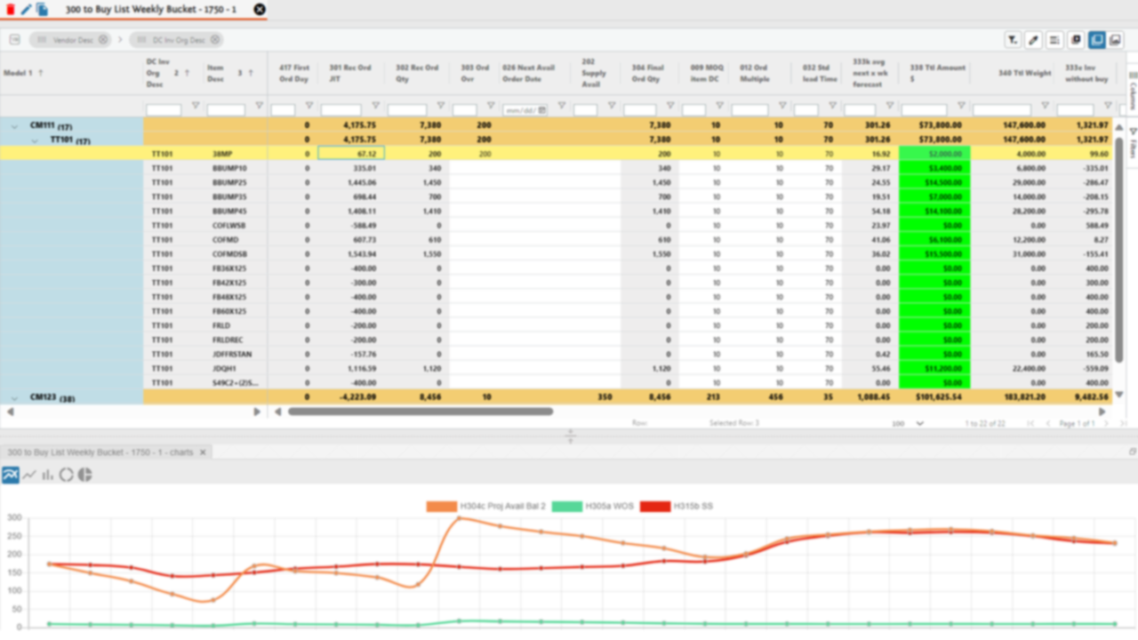Select the line chart view icon

coord(28,474)
